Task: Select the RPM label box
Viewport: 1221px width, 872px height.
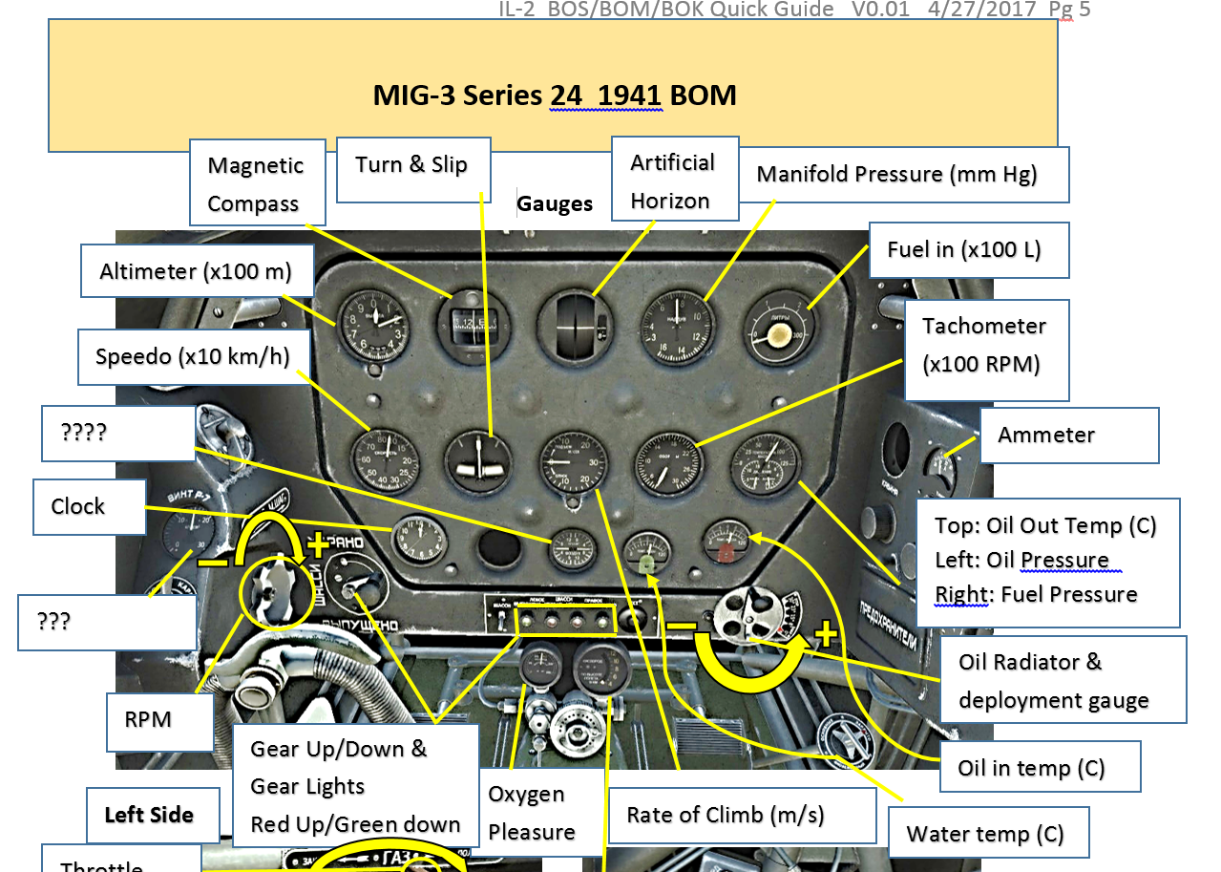Action: pyautogui.click(x=159, y=723)
